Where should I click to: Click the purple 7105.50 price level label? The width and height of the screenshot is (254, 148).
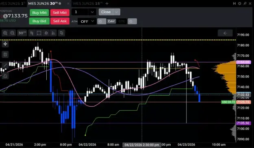click(x=243, y=123)
